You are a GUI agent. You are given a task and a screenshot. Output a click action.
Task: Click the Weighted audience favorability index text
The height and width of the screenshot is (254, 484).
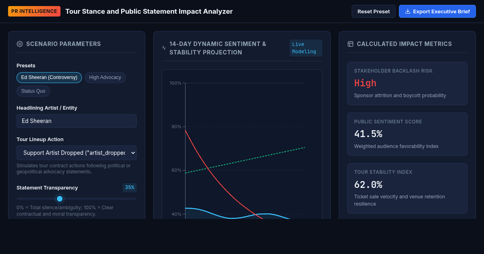point(396,146)
